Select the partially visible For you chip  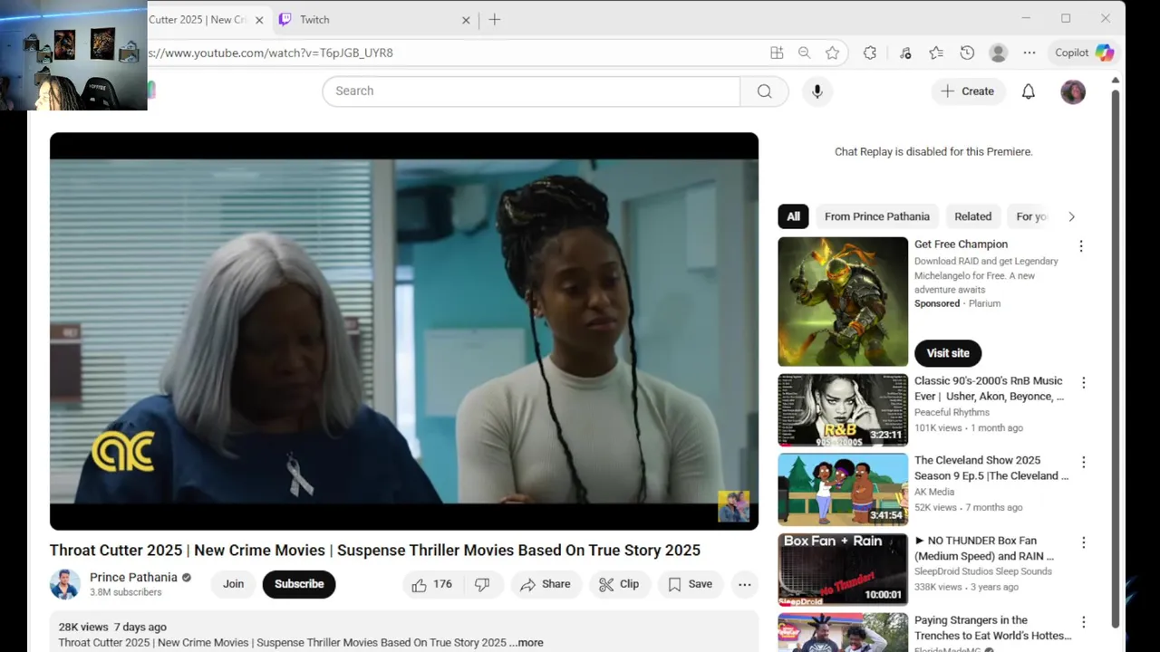pos(1031,216)
